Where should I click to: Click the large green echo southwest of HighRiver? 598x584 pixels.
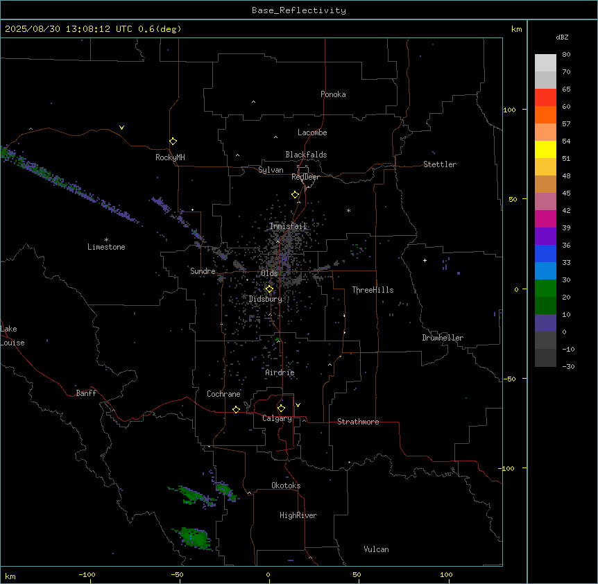click(x=193, y=538)
